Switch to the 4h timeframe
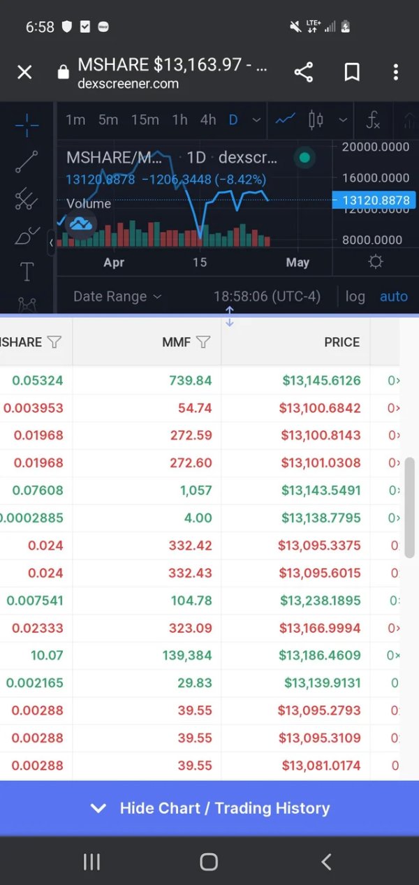 (207, 120)
